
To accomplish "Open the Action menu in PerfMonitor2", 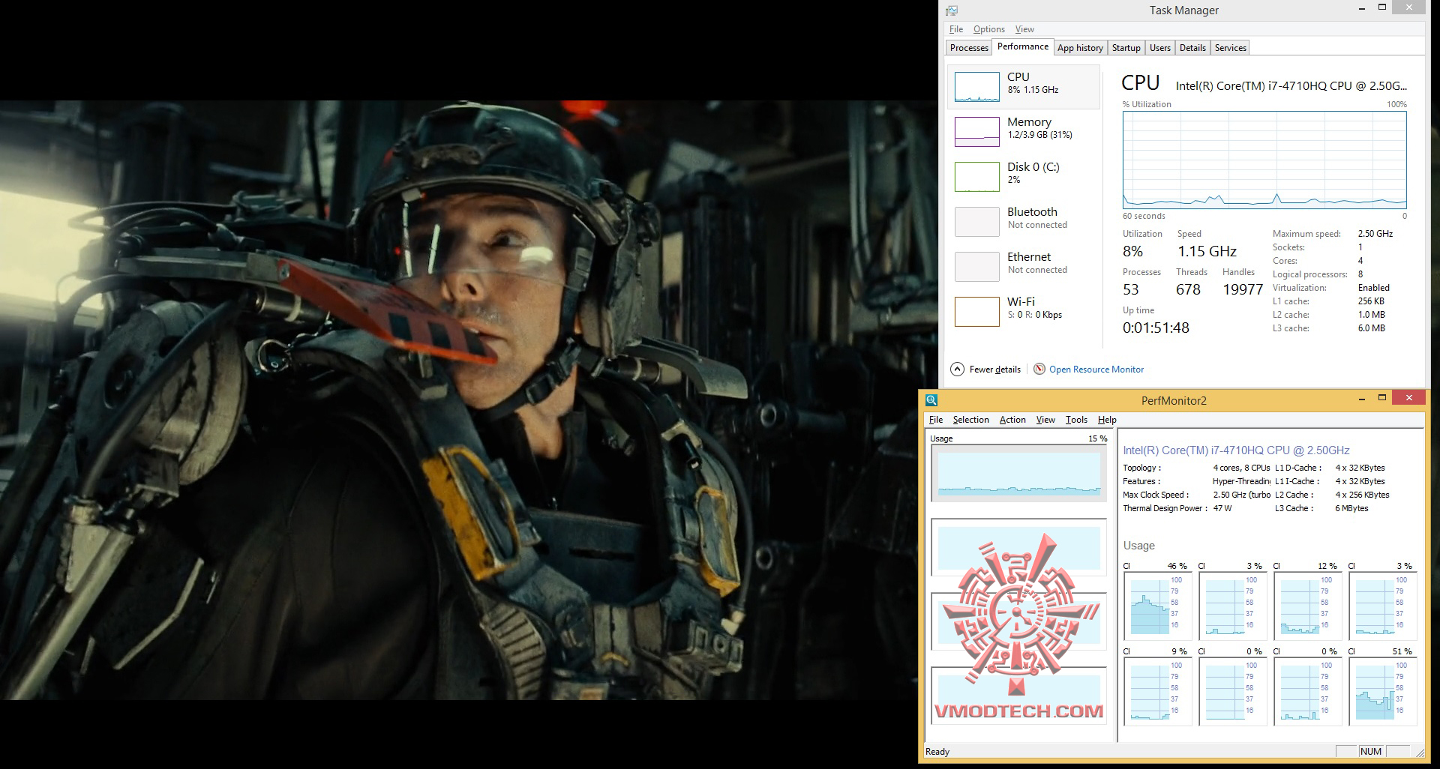I will click(1012, 420).
